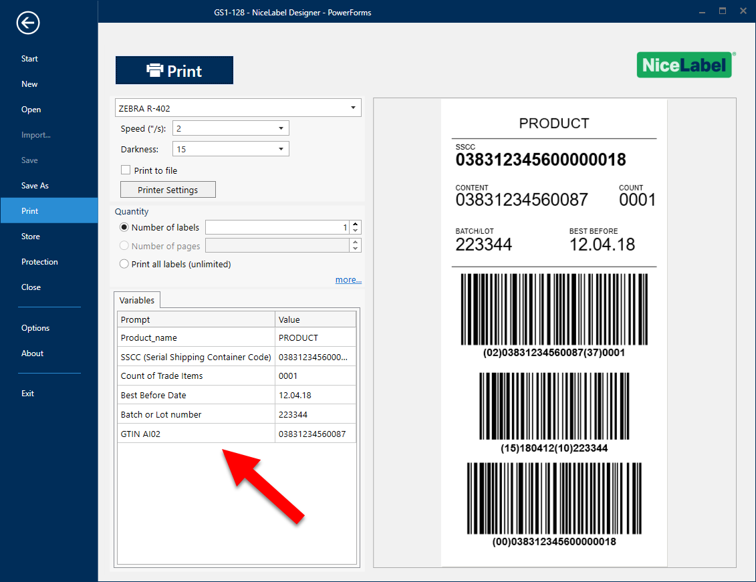Screen dimensions: 756x582
Task: Click the more... link
Action: (x=348, y=280)
